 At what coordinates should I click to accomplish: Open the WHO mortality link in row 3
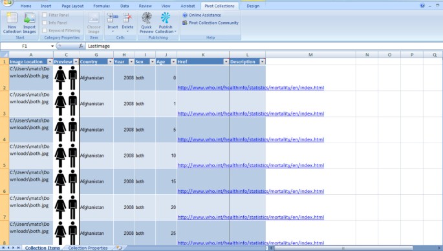[250, 114]
